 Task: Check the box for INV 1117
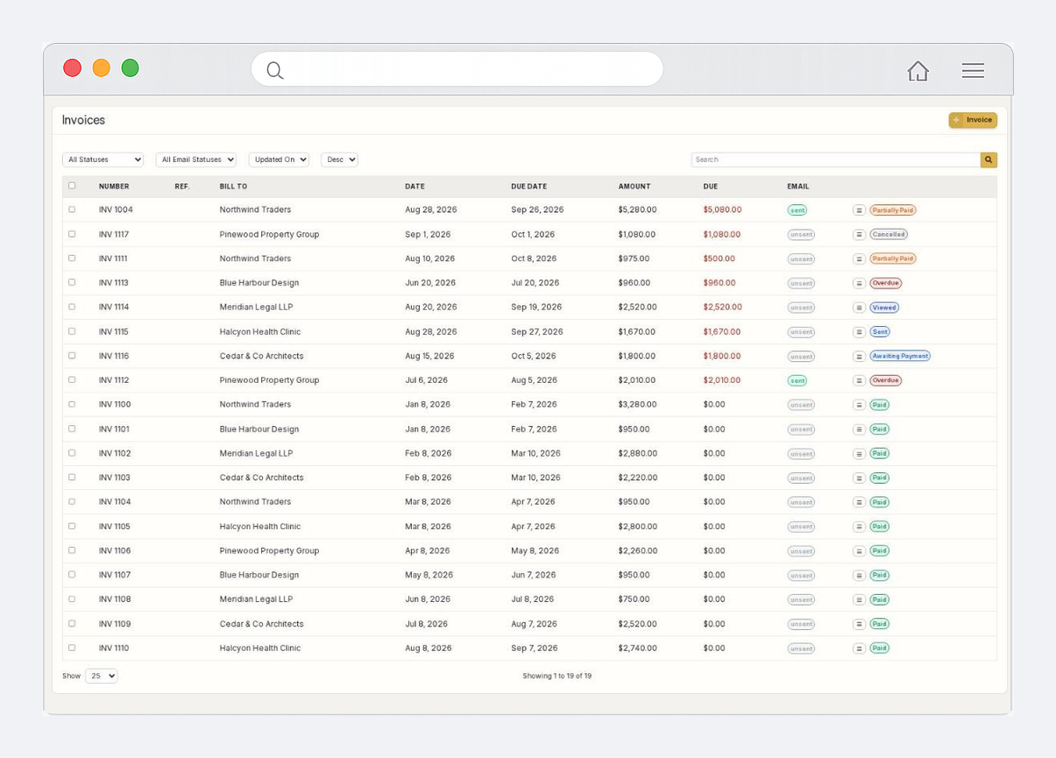(72, 234)
